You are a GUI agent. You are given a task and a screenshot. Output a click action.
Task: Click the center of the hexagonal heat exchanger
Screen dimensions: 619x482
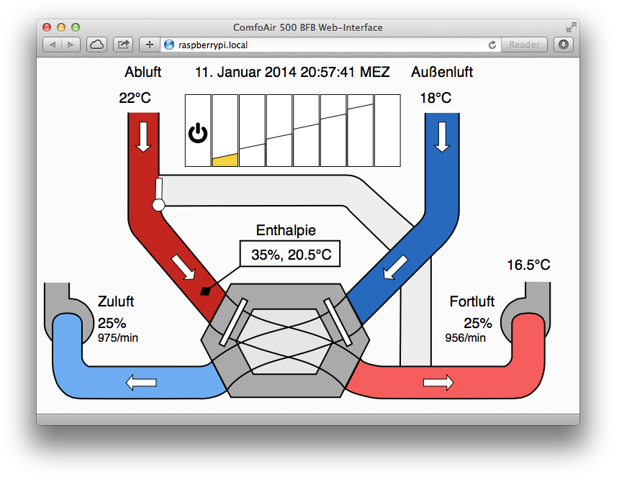point(285,340)
